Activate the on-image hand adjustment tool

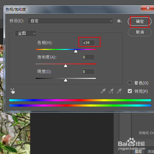pos(13,91)
